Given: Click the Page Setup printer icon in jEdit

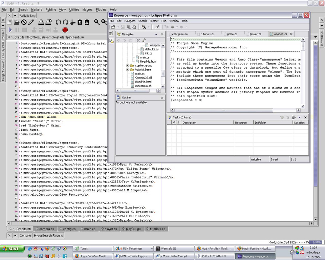Looking at the screenshot, I should [48, 22].
